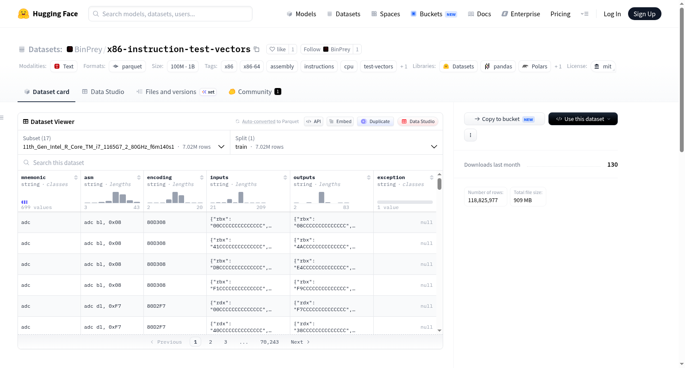
Task: Open the Docs menu item
Action: tap(479, 14)
